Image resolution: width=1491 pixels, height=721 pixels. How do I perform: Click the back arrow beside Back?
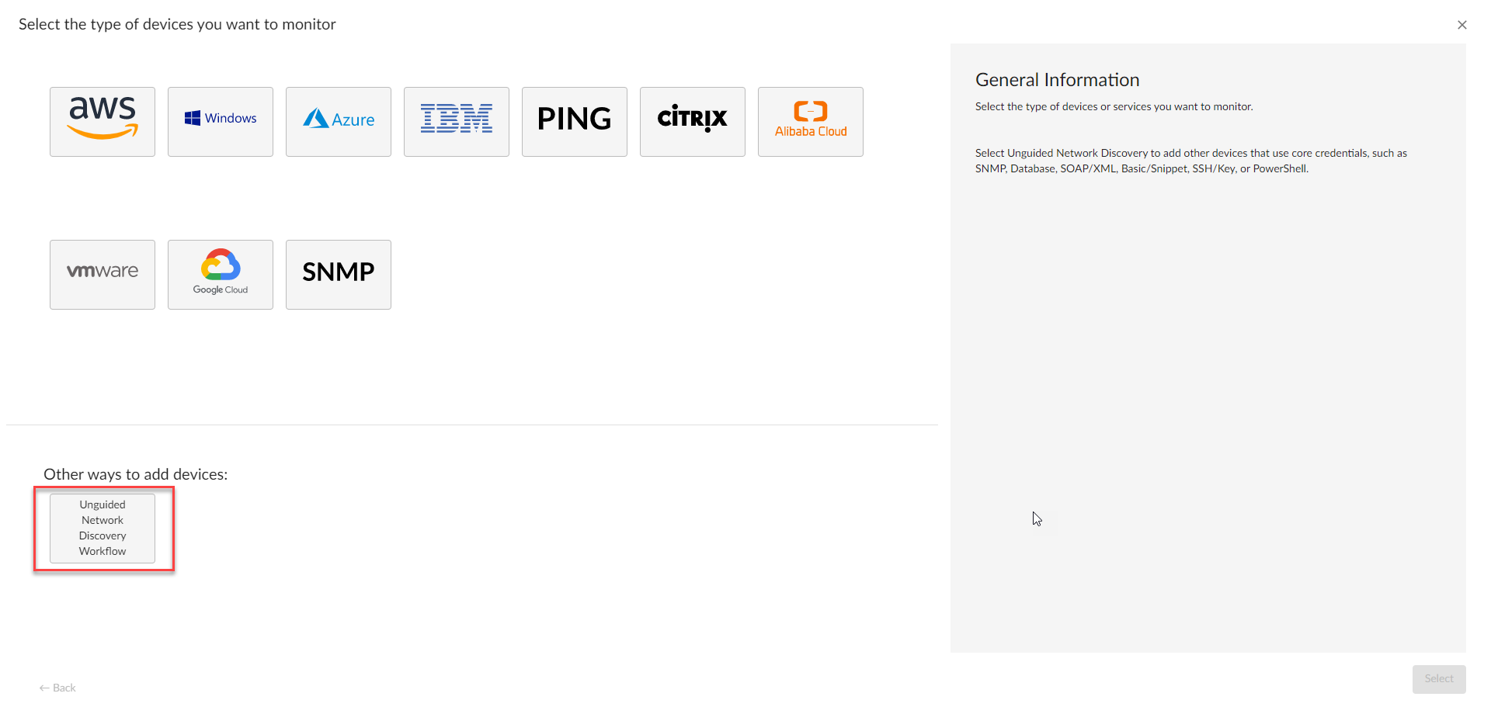click(x=44, y=688)
